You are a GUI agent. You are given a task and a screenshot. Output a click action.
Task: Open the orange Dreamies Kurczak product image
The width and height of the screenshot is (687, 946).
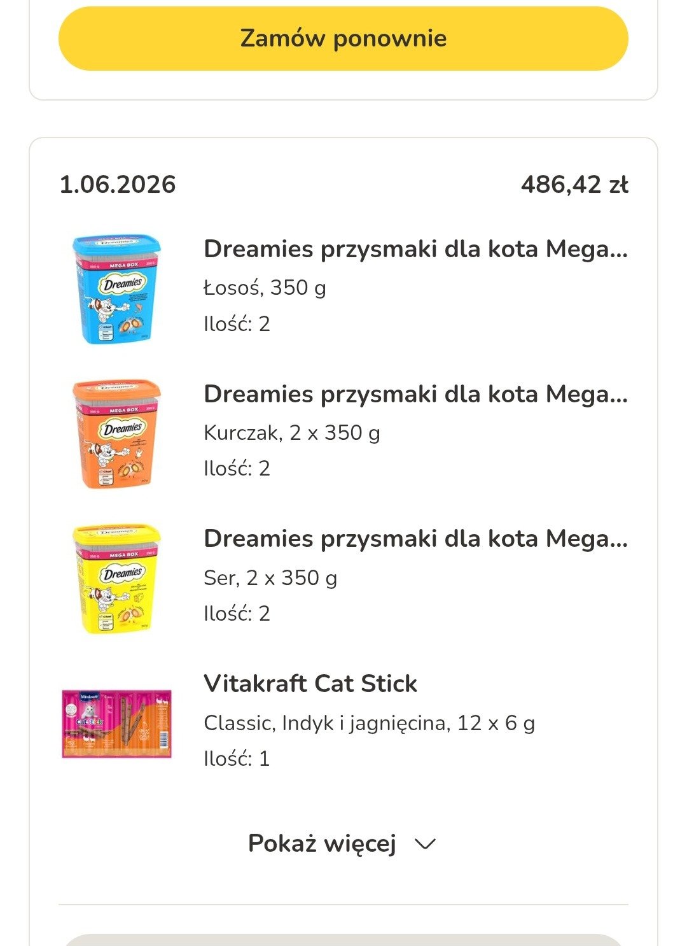(x=116, y=434)
